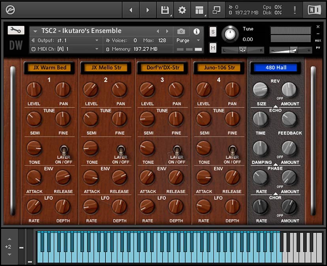327x266 pixels.
Task: Click the exclamation warning icon
Action: point(295,10)
